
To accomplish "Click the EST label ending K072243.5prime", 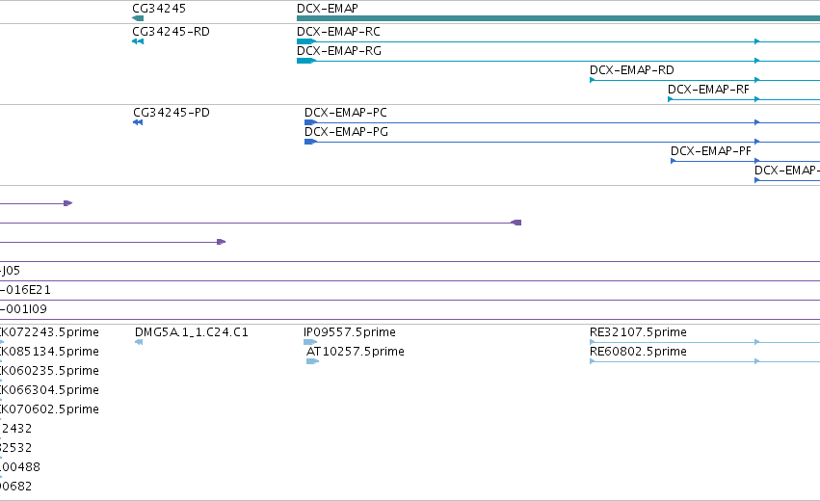I will (x=49, y=332).
